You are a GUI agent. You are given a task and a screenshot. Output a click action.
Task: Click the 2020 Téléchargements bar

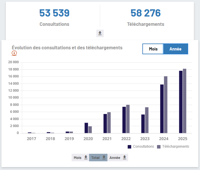click(90, 130)
